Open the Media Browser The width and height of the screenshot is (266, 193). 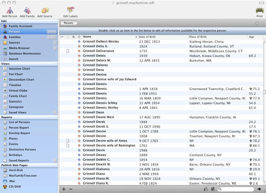(x=29, y=48)
